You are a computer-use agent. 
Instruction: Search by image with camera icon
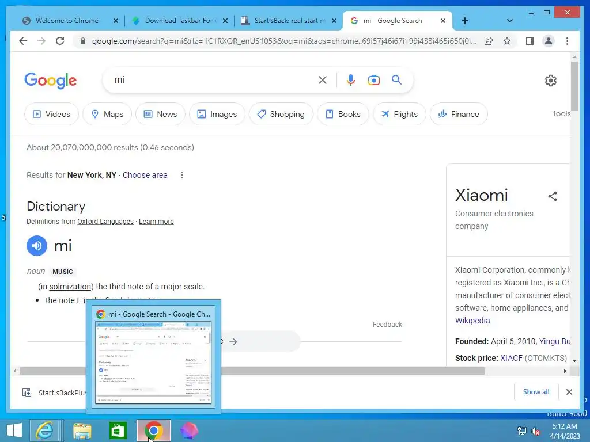373,80
